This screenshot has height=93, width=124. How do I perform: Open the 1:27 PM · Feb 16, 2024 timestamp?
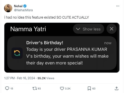tap(20, 78)
